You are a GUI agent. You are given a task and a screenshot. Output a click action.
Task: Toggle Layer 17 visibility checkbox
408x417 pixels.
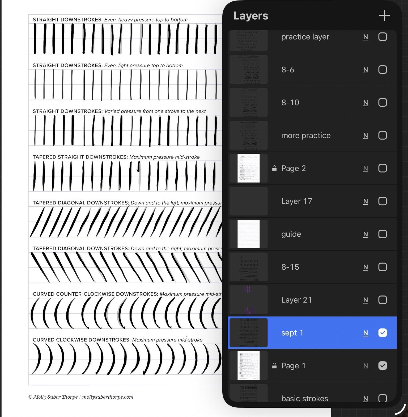382,201
